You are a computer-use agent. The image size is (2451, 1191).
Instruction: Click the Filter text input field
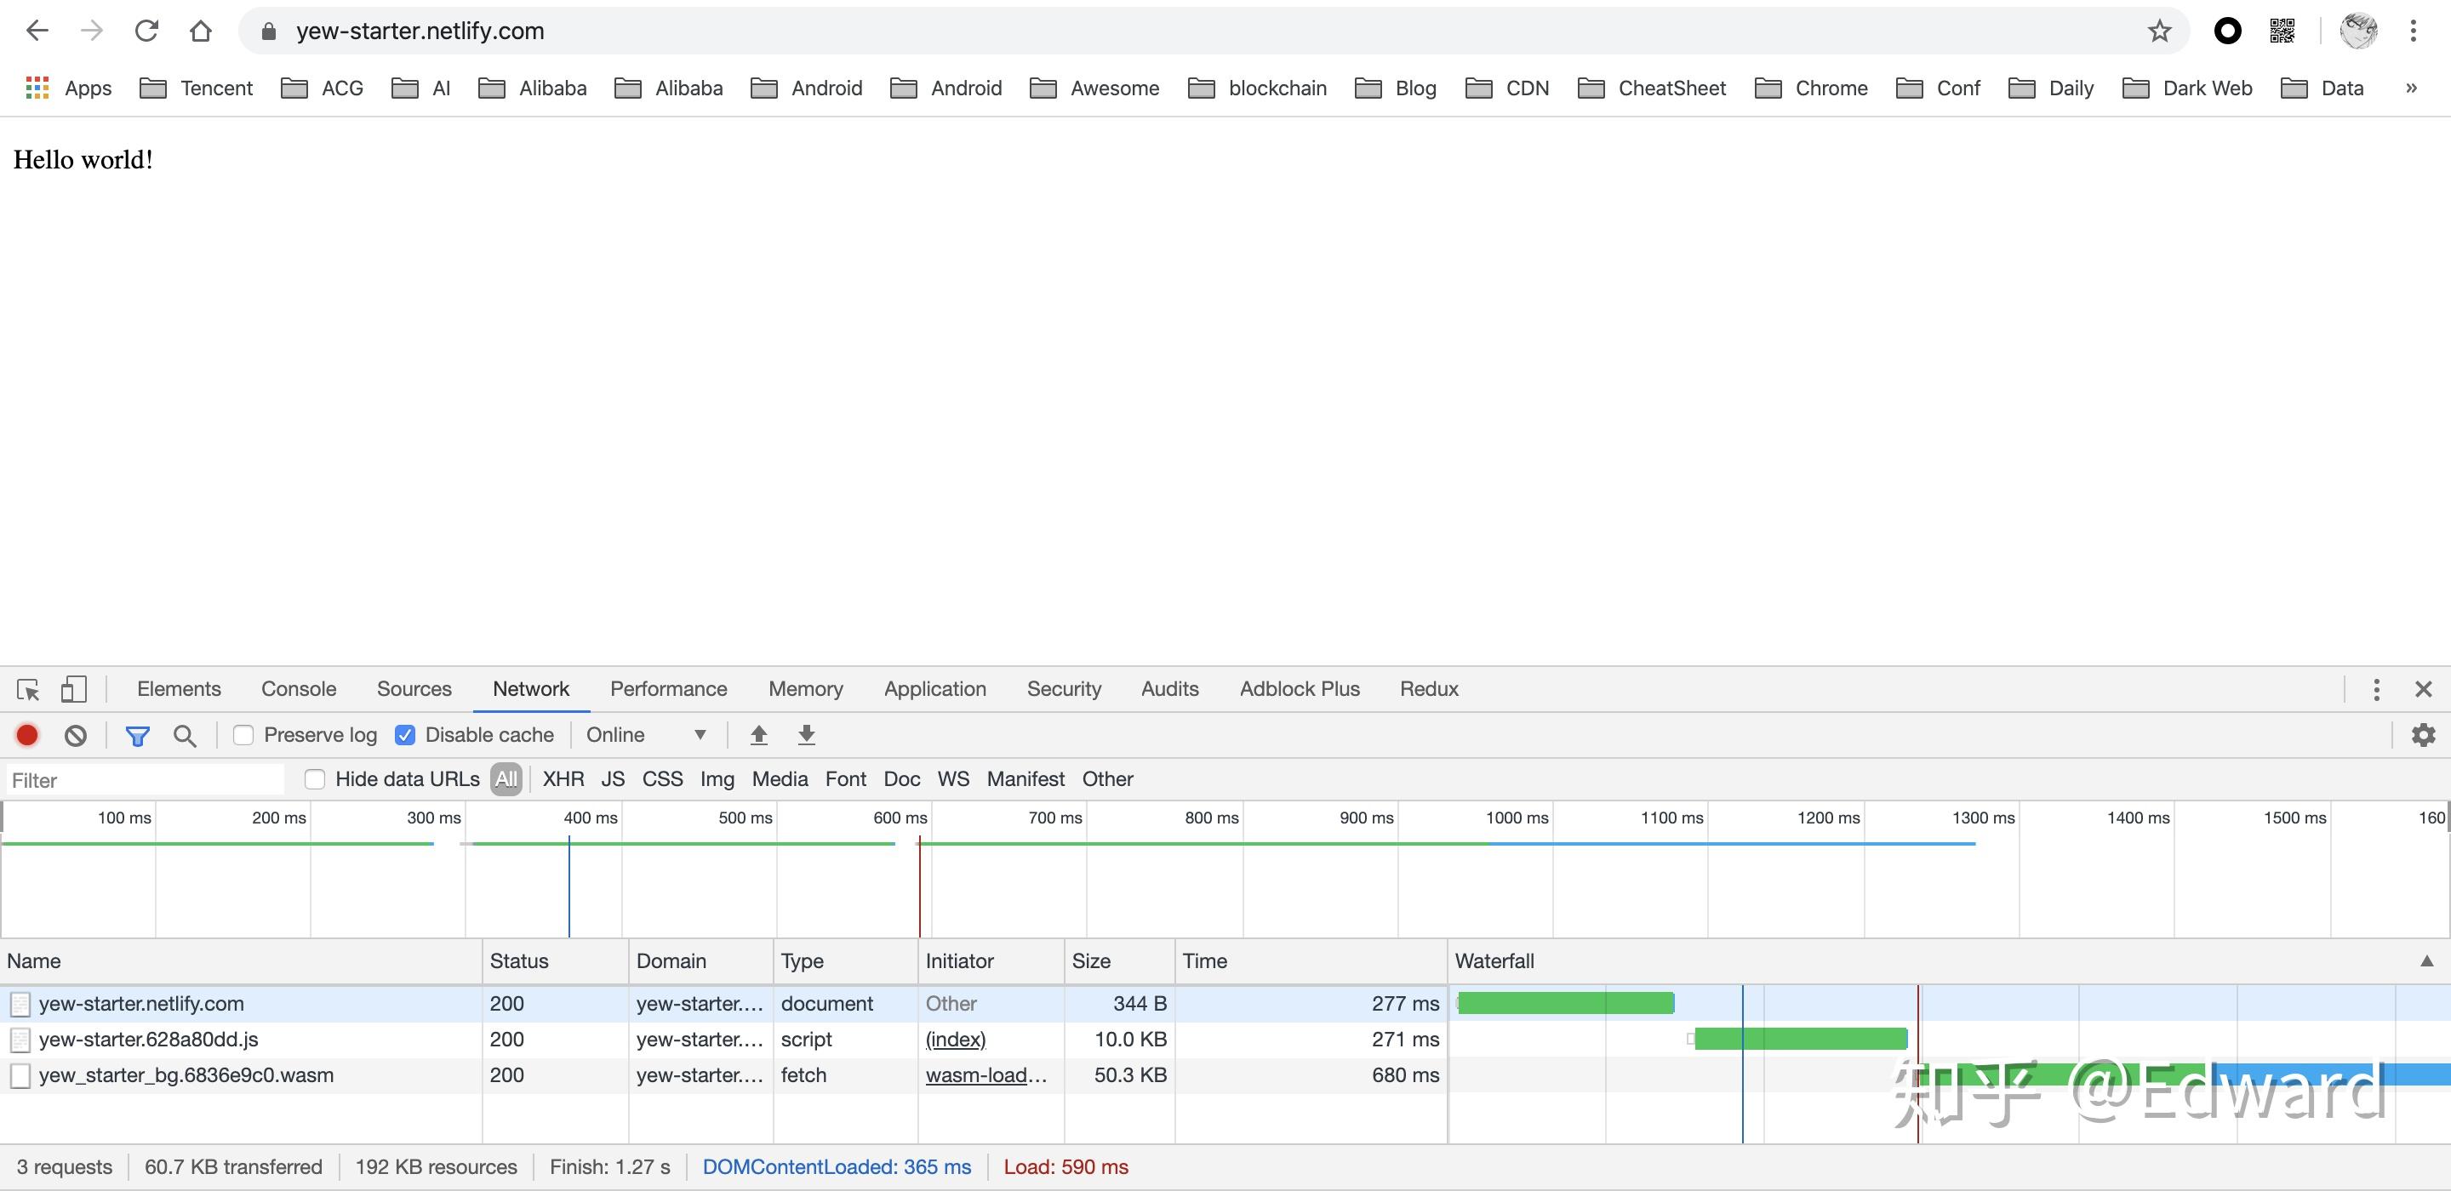point(145,780)
